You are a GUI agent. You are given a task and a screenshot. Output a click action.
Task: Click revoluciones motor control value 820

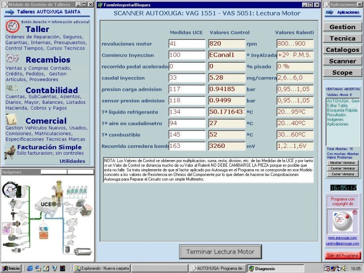click(x=227, y=44)
